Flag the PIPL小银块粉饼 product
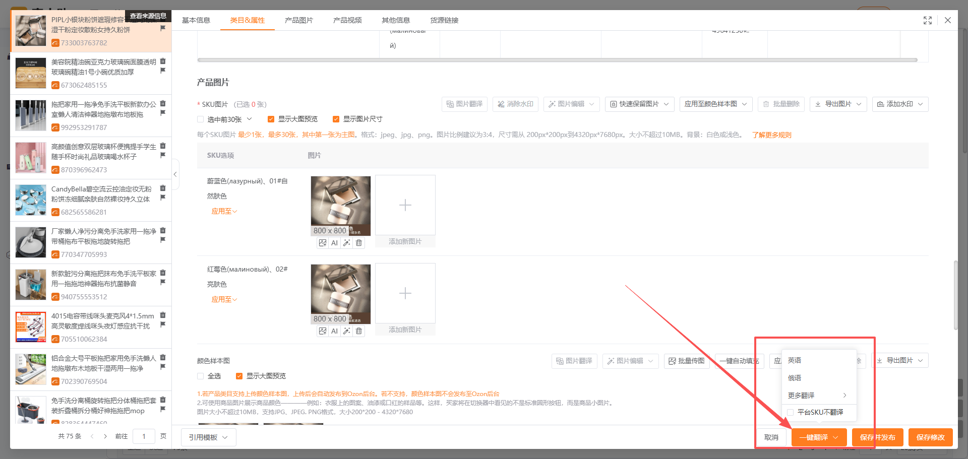This screenshot has height=459, width=968. 163,28
